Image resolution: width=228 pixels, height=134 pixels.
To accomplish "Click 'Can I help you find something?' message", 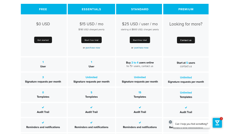I will click(x=192, y=124).
